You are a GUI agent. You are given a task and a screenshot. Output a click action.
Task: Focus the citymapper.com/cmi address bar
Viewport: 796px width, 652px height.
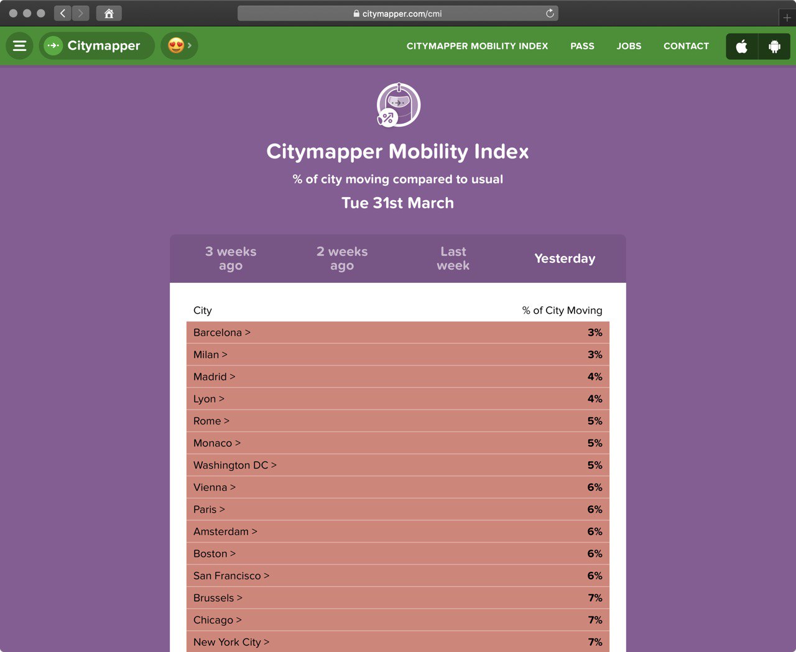tap(398, 13)
